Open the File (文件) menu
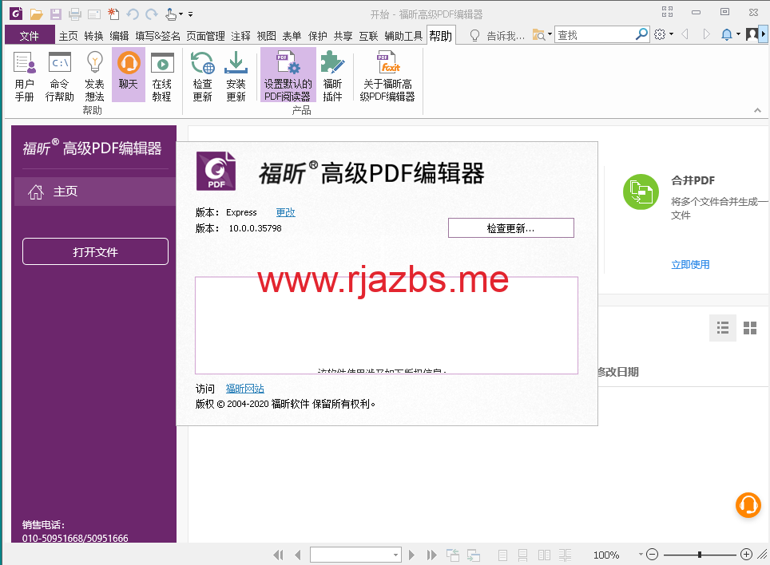Screen dimensions: 770x565 pos(29,36)
